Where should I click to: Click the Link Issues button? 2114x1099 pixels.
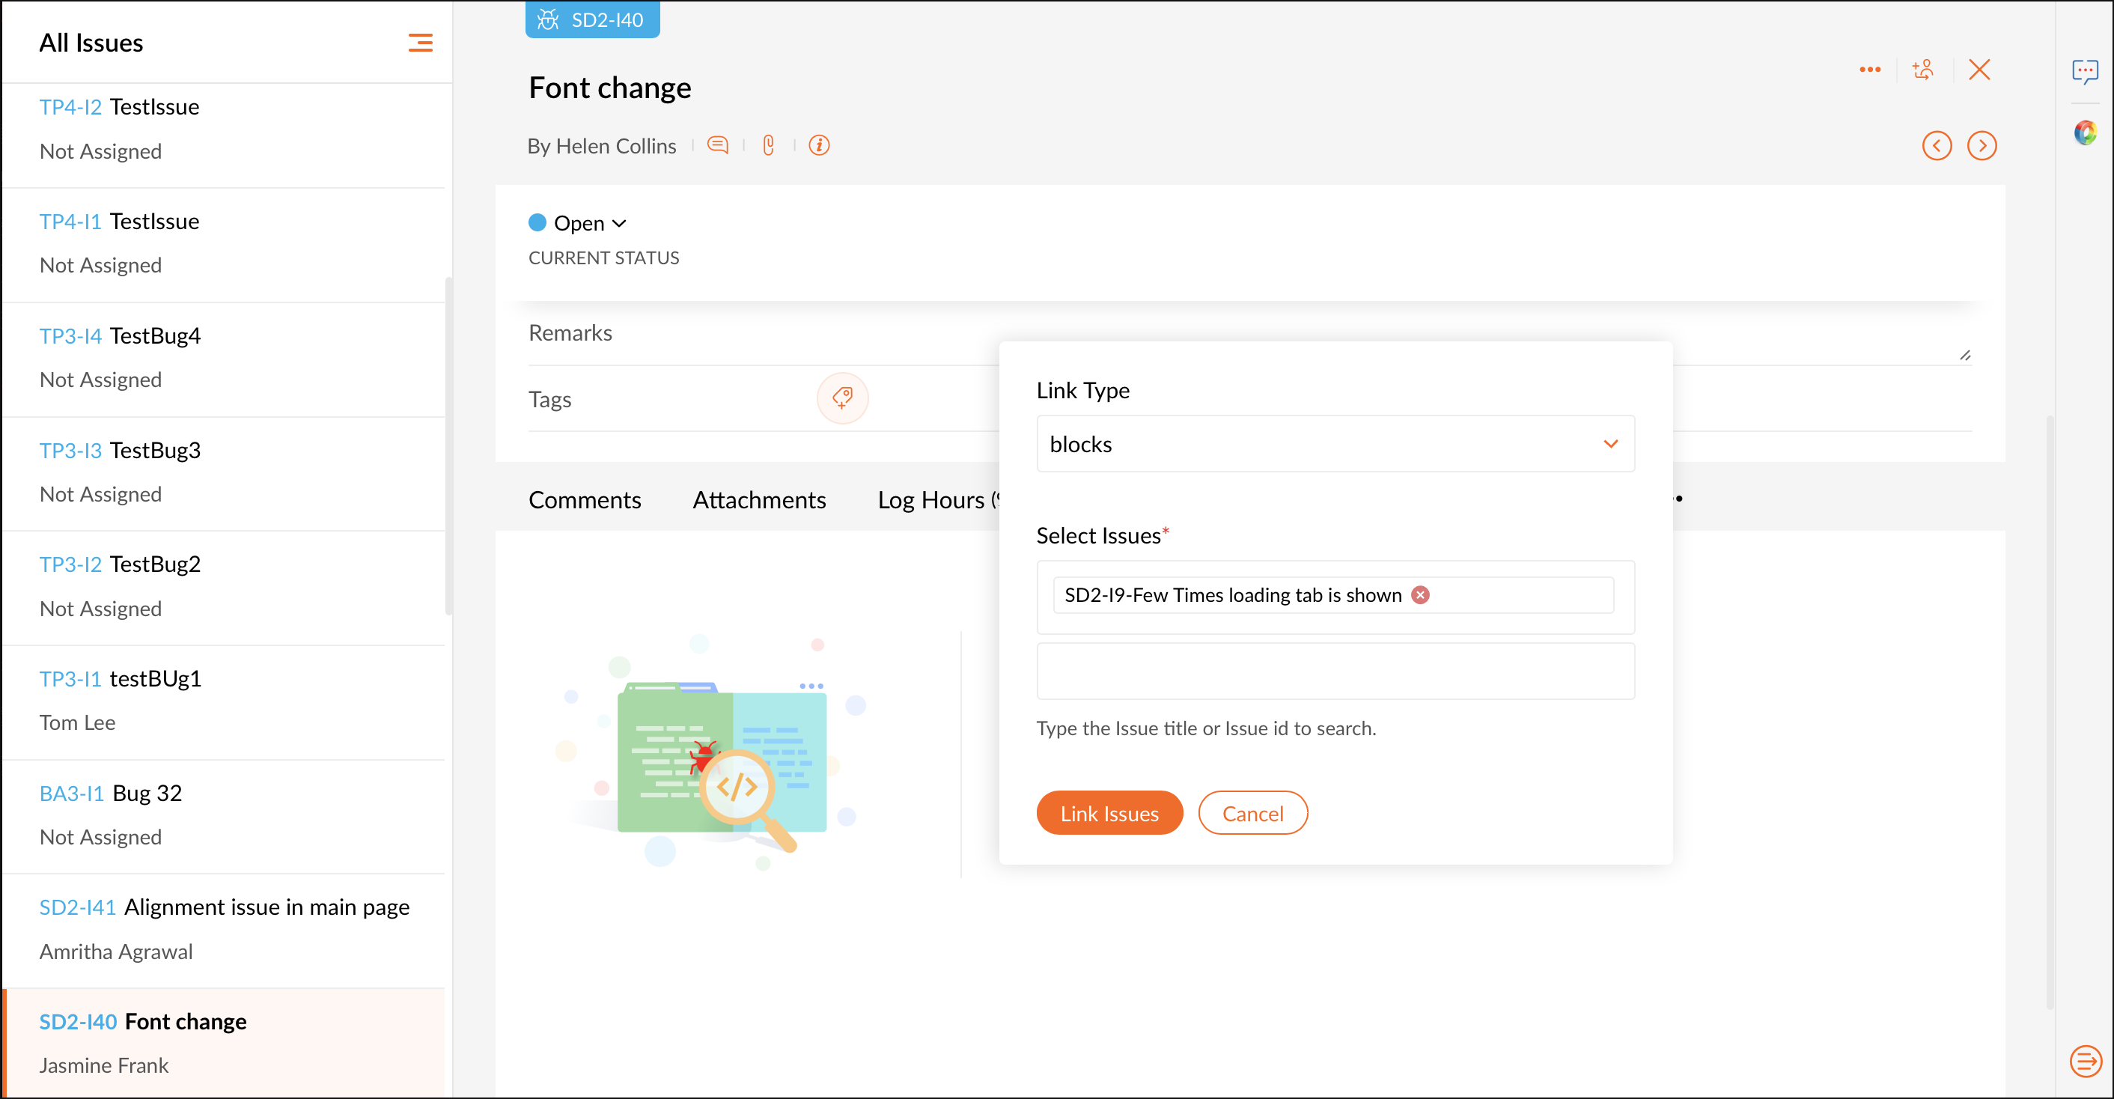(x=1109, y=813)
